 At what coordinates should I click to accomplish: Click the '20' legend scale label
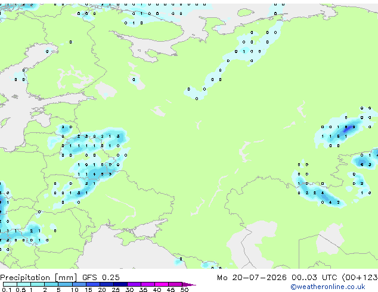click(x=102, y=290)
